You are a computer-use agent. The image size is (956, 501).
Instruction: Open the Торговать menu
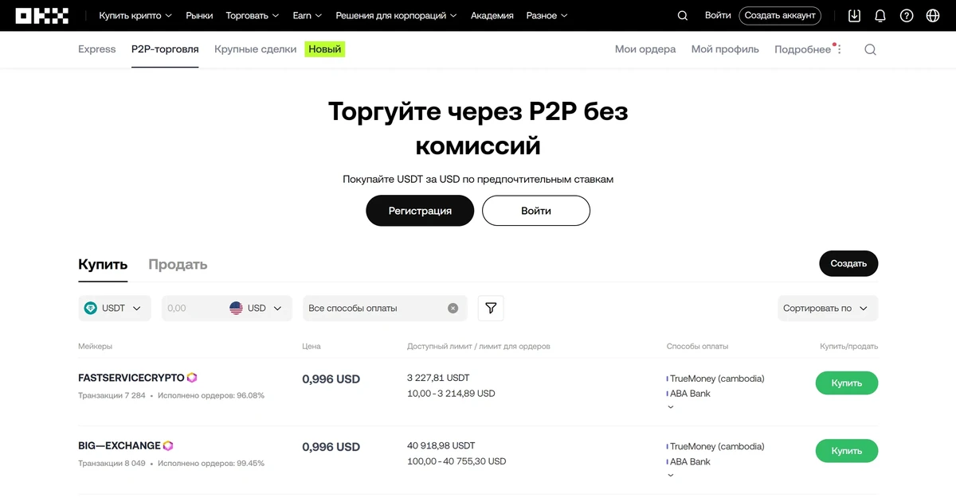coord(253,16)
